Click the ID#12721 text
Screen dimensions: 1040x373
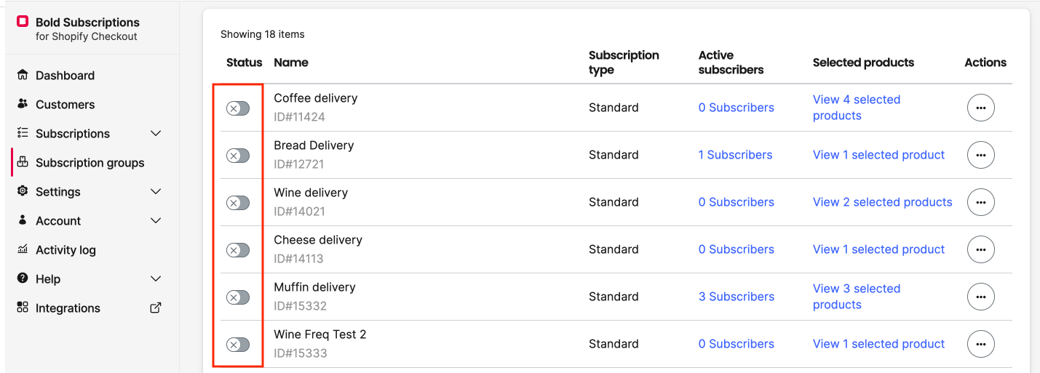point(299,164)
